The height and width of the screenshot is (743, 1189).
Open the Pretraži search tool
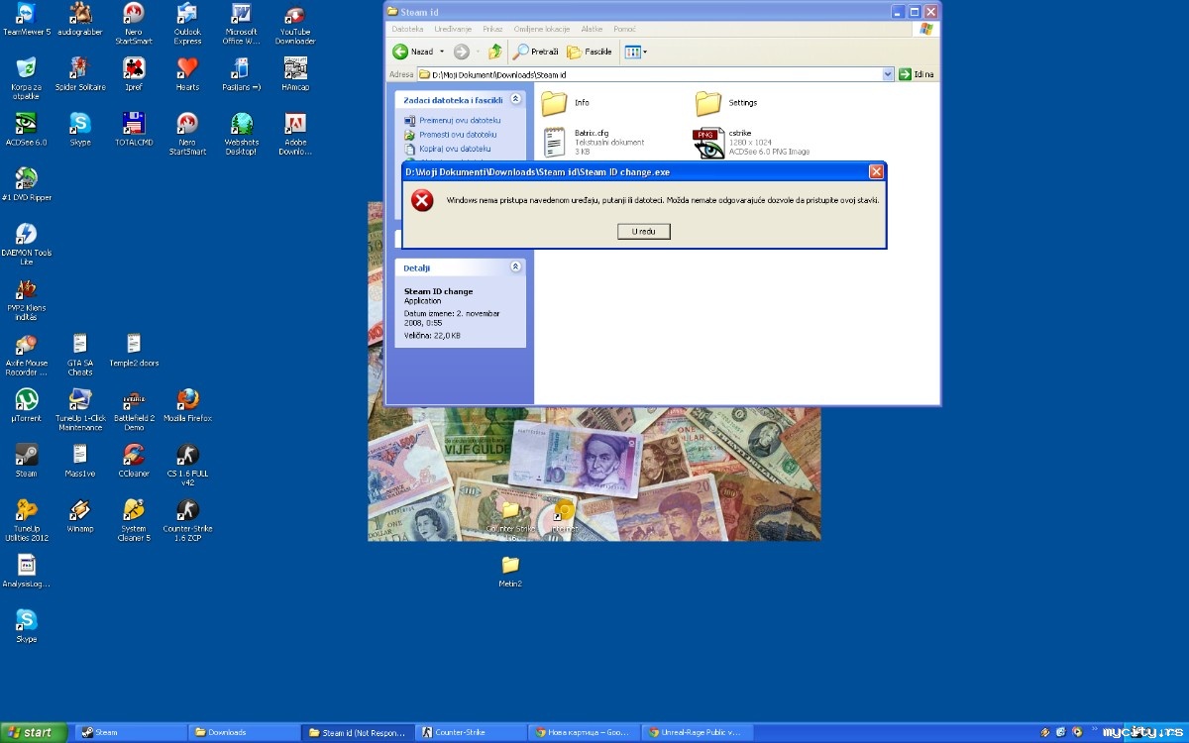536,52
